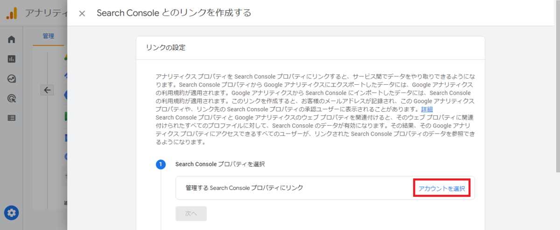Screen dimensions: 560x230
Task: Click the back arrow button
Action: (47, 90)
